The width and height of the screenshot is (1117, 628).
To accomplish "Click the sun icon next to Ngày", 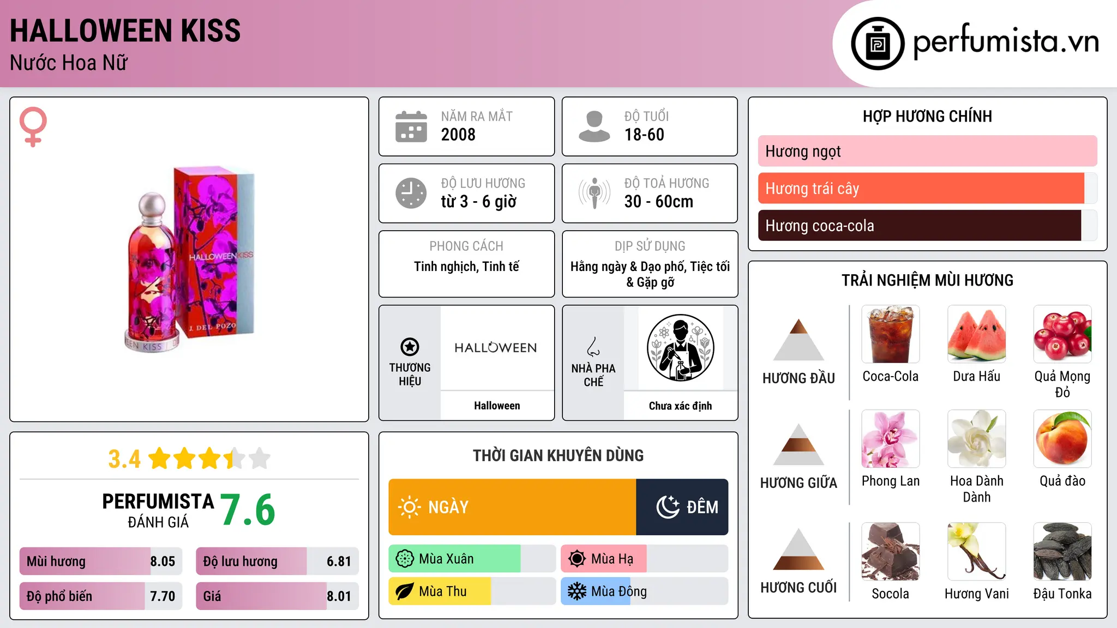I will (x=409, y=507).
